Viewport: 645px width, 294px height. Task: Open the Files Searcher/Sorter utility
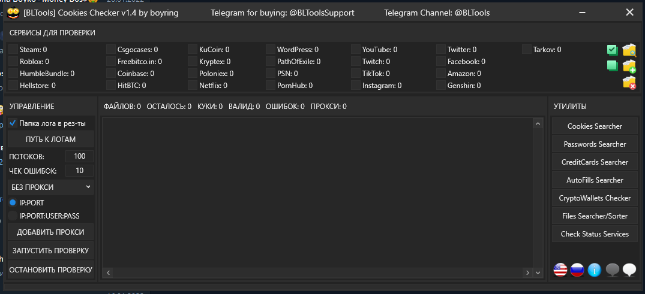click(x=595, y=216)
